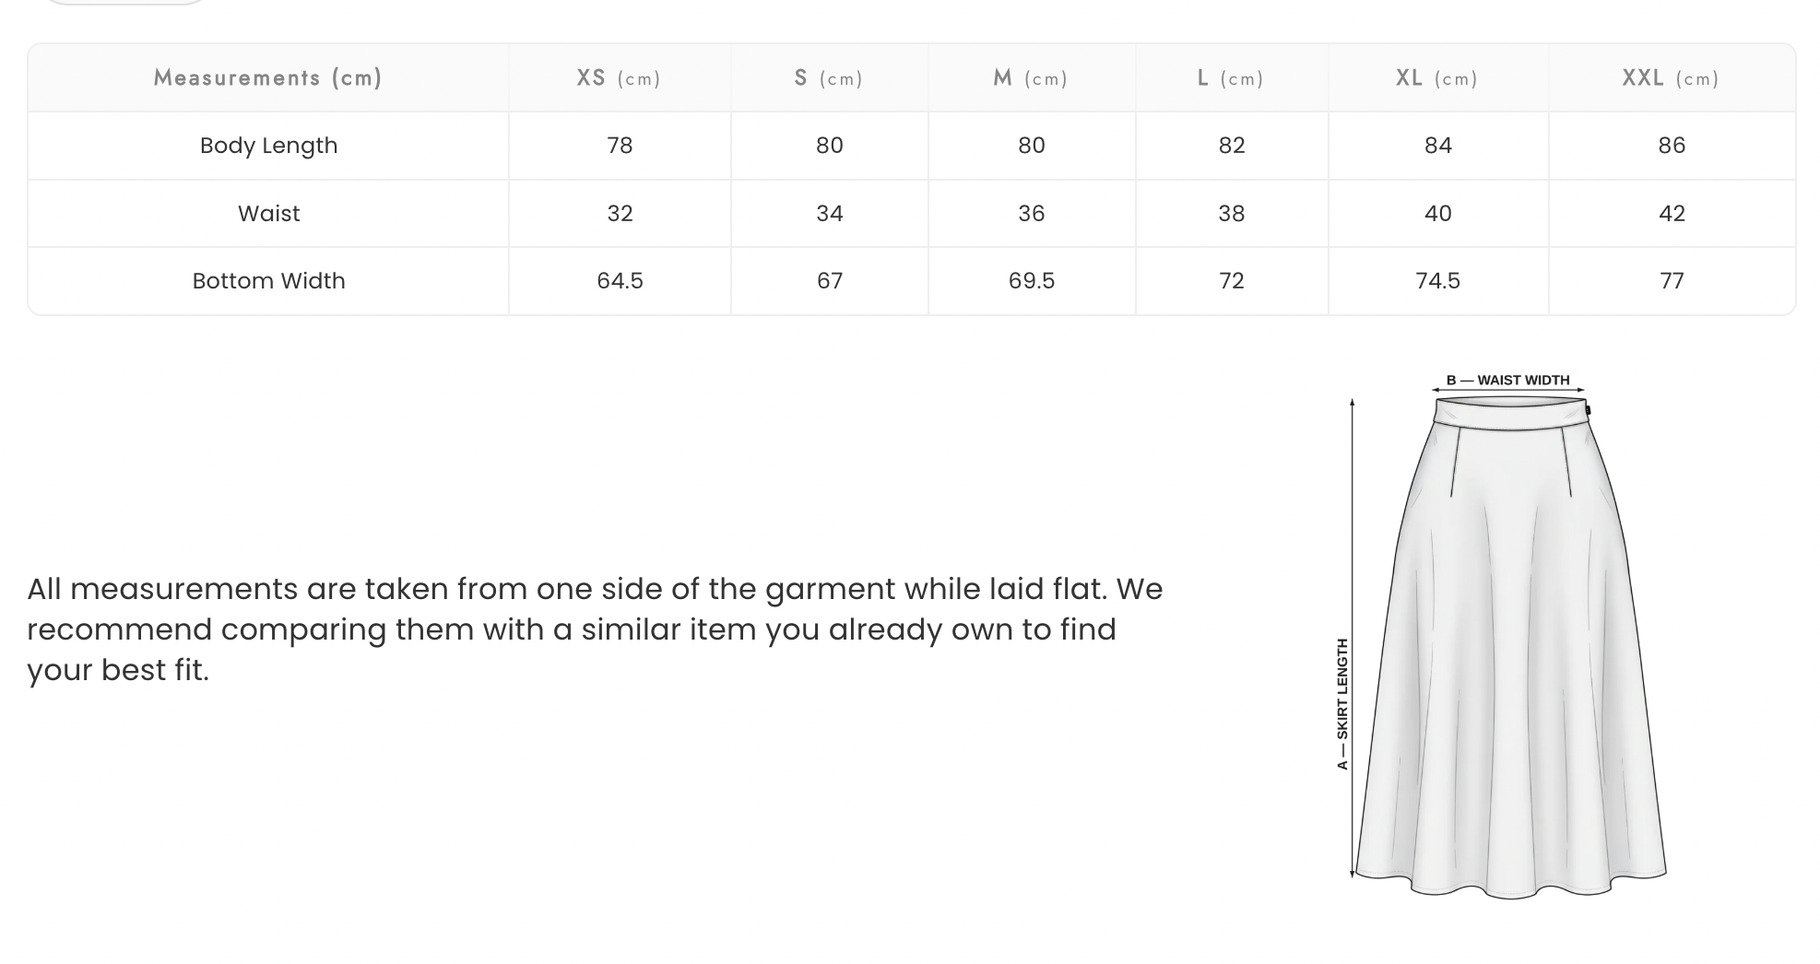Select the XXL size column header
Viewport: 1820px width, 964px height.
(x=1672, y=78)
